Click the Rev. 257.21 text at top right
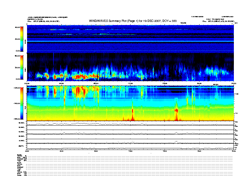 [218, 21]
